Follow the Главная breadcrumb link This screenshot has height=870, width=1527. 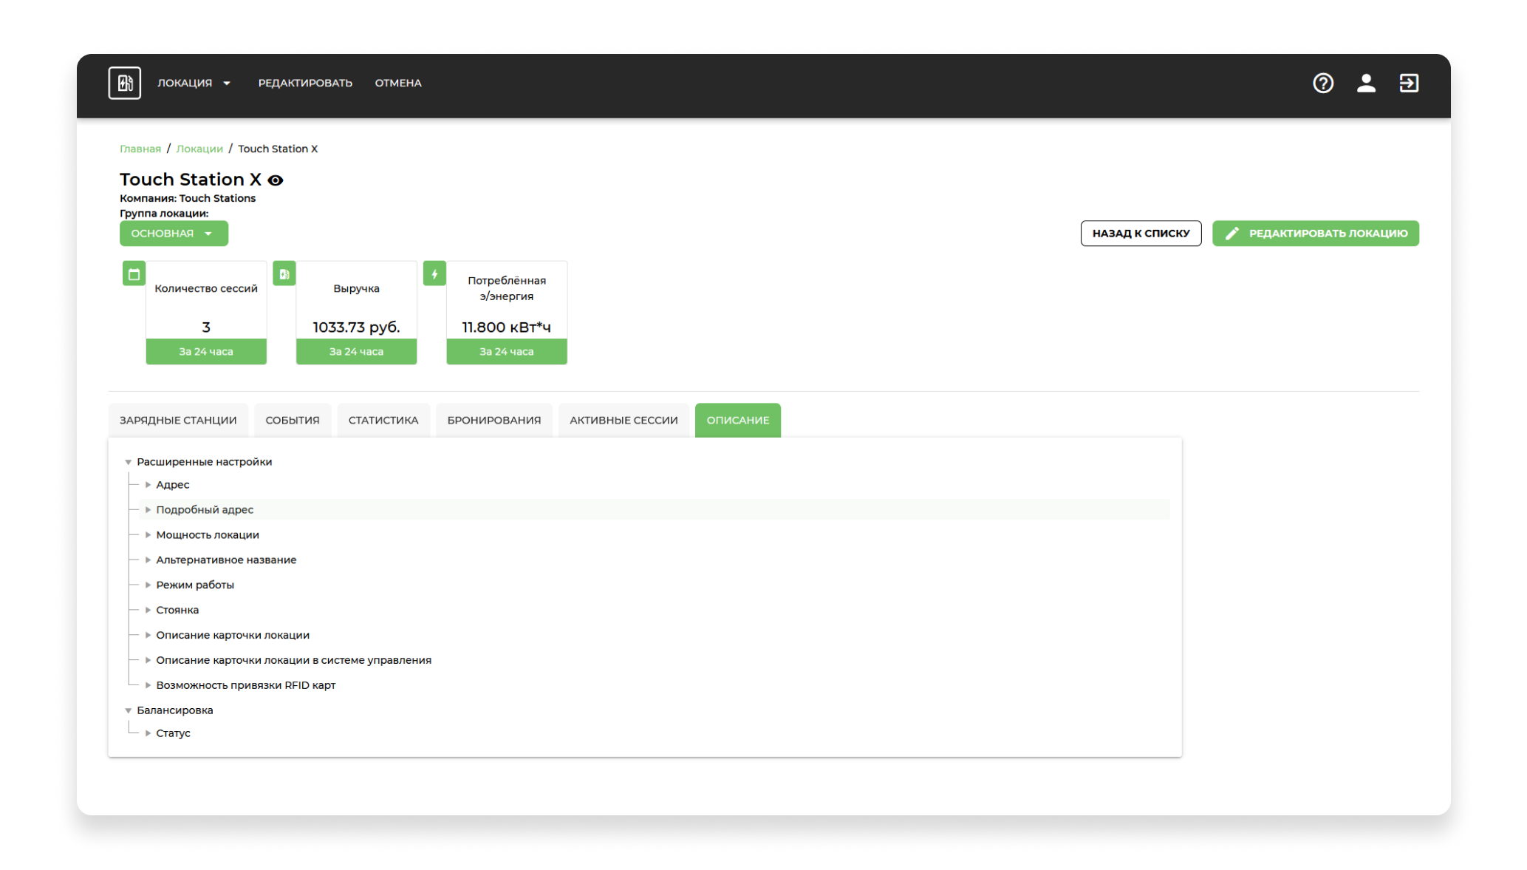pyautogui.click(x=140, y=149)
